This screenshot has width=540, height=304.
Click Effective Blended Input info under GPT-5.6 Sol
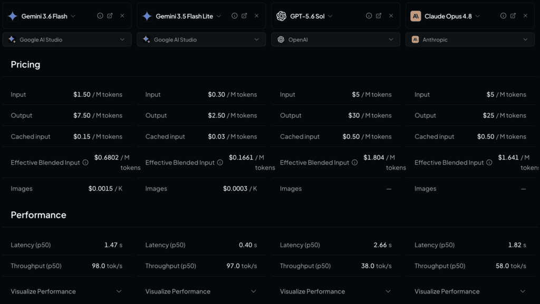coord(355,162)
